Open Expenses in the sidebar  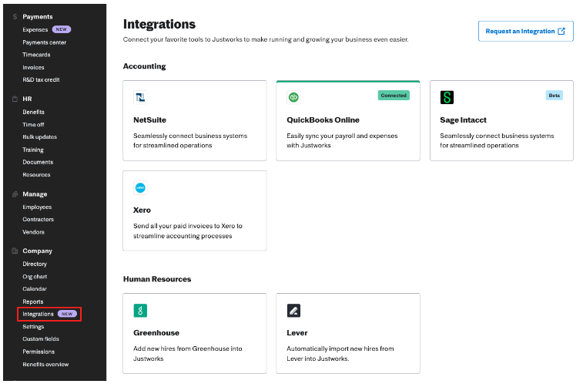35,30
